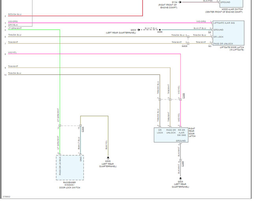Viewport: 256px width, 201px height.
Task: Click the TAN/DK BLU label at wire 6 on left
Action: pos(15,35)
